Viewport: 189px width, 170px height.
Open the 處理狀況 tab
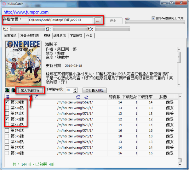[x=60, y=36]
